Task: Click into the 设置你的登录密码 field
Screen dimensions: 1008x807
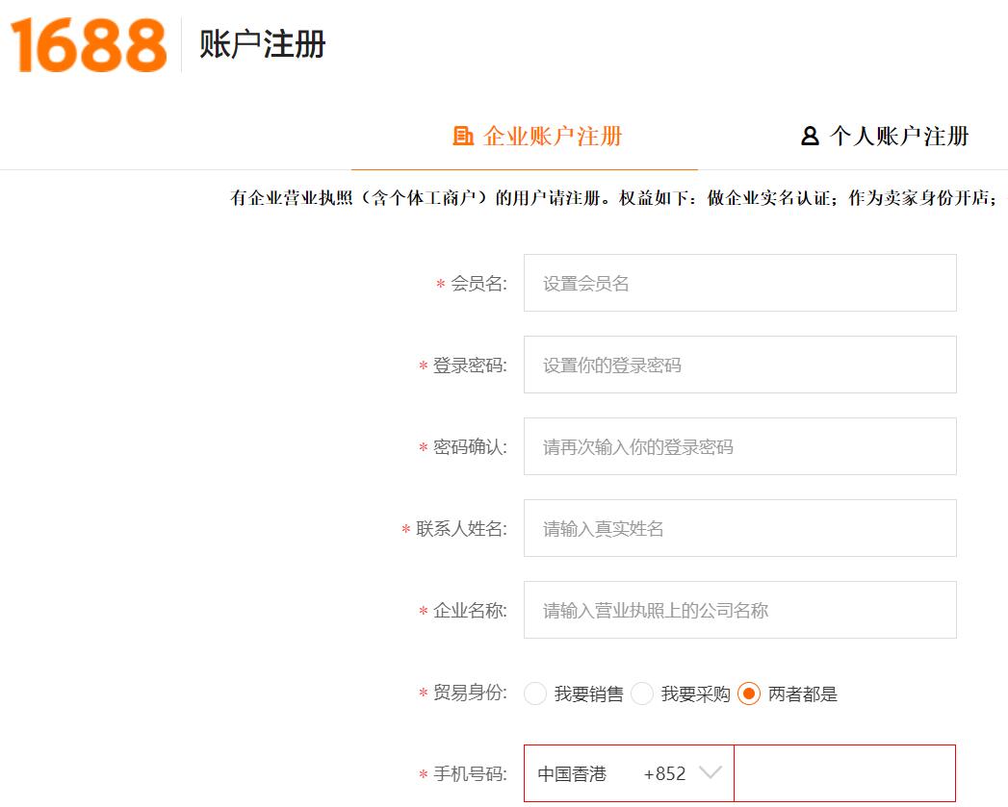Action: tap(739, 365)
